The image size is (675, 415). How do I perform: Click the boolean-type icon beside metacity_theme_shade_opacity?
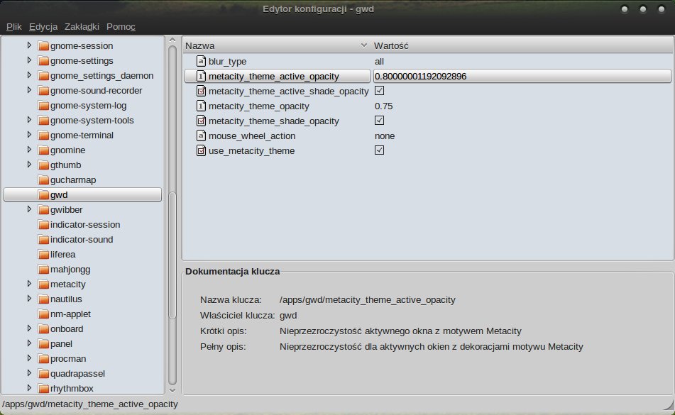click(201, 121)
